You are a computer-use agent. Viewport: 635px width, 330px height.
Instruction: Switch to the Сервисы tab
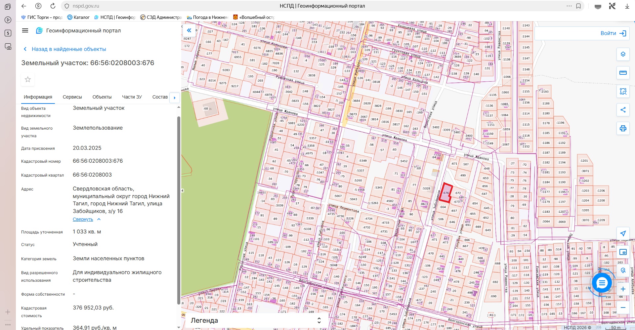coord(72,97)
